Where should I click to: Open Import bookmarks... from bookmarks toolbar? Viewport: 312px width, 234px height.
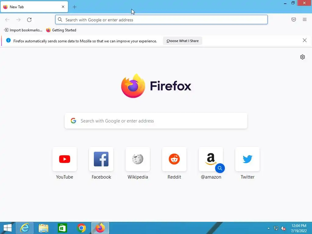(23, 30)
